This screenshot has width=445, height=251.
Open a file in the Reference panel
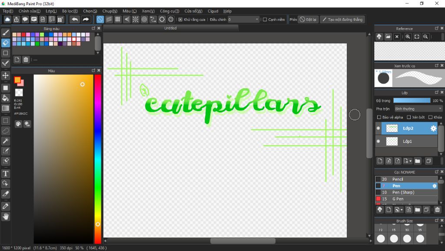[388, 36]
